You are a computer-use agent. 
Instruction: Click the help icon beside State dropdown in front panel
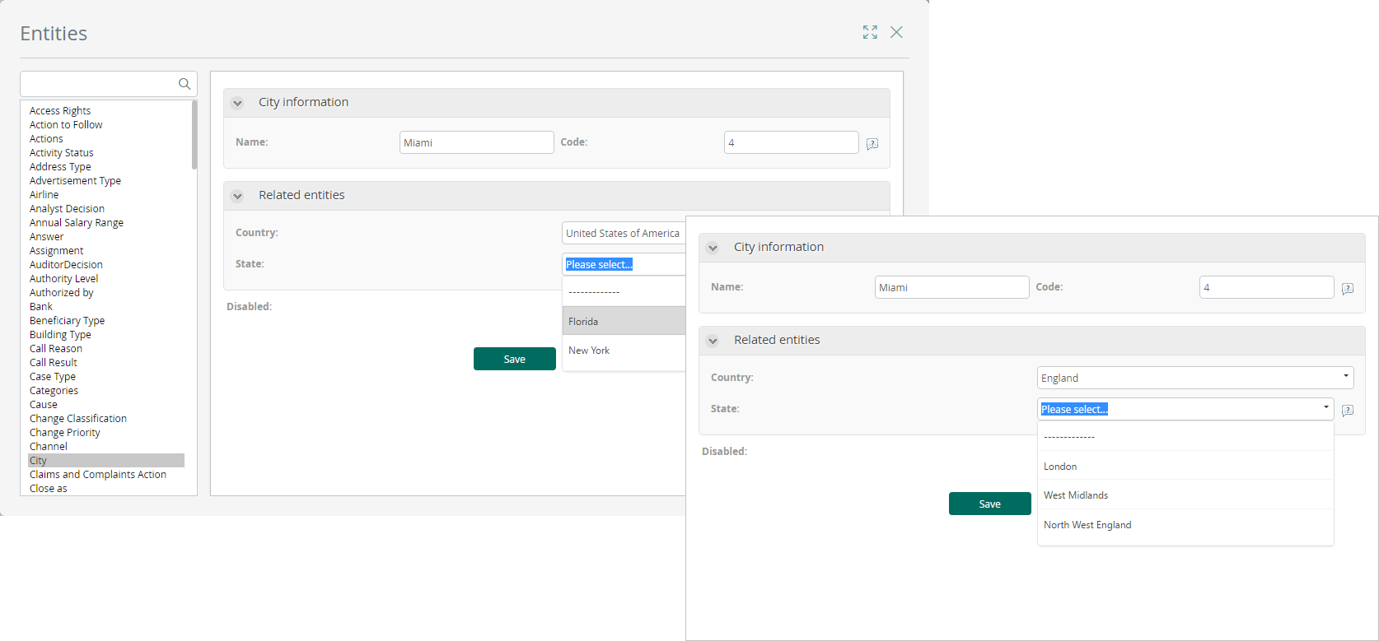click(1348, 410)
